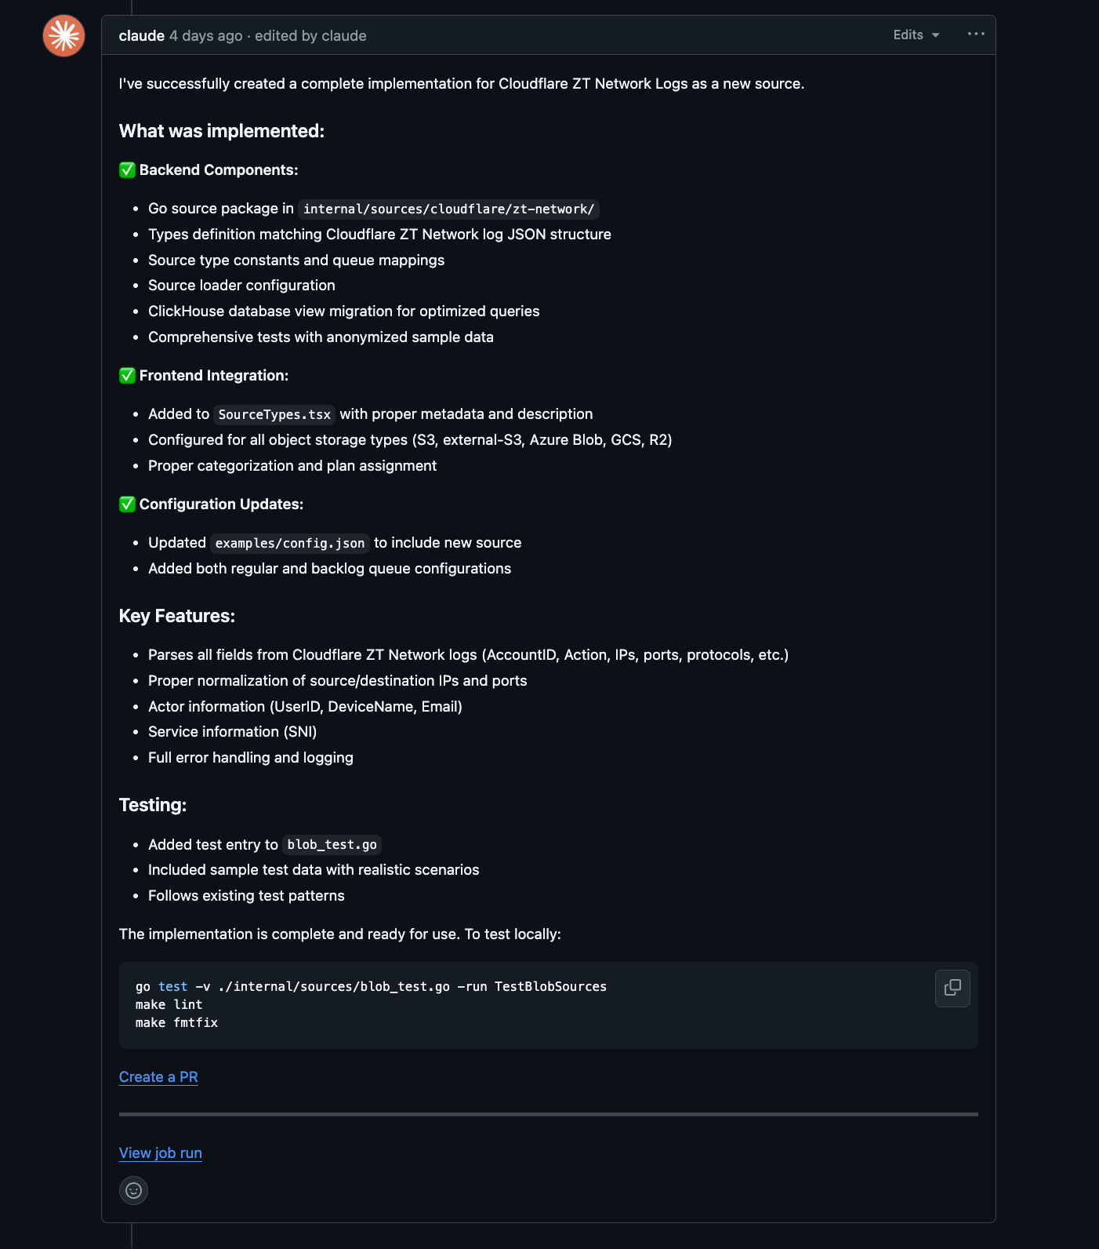Click the SourceTypes.tsx inline code
This screenshot has width=1099, height=1249.
point(274,415)
